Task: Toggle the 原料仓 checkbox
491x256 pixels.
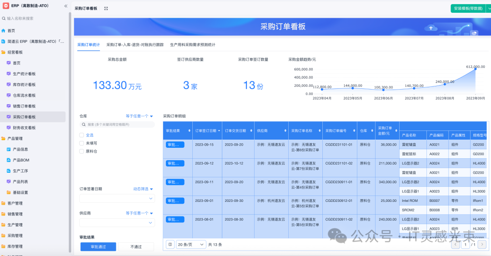Action: [82, 151]
